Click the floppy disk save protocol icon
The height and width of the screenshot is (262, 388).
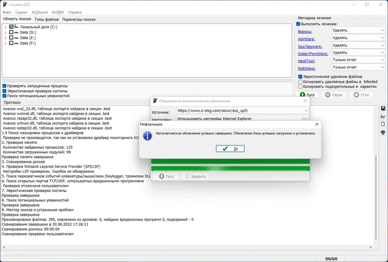pyautogui.click(x=383, y=109)
